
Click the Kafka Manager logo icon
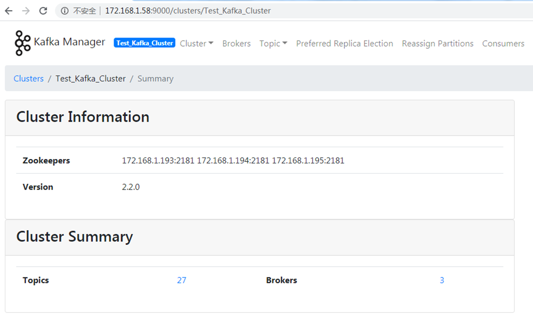coord(22,43)
